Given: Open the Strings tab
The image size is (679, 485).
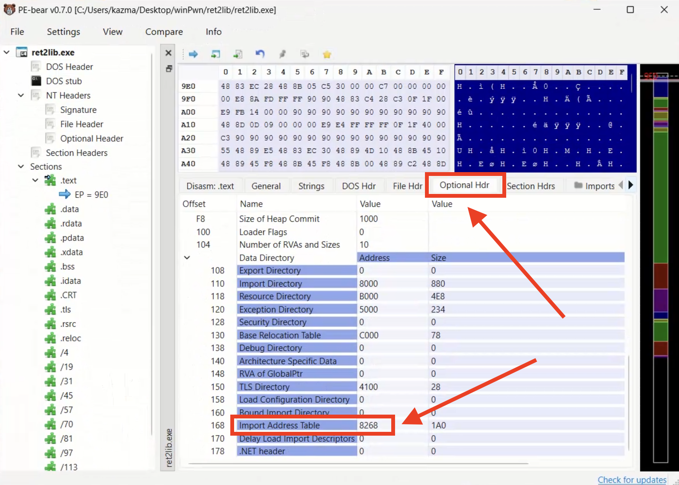Looking at the screenshot, I should 311,186.
